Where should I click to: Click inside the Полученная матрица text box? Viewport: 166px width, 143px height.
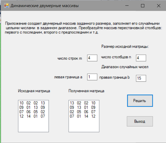[84, 116]
